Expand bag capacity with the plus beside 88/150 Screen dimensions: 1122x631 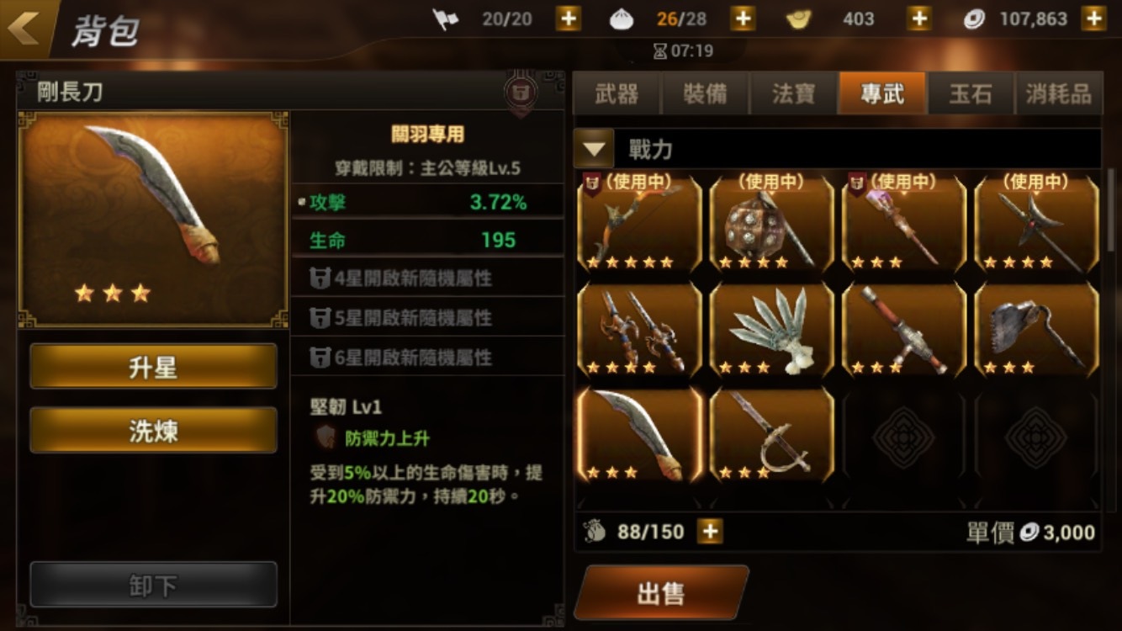pos(710,532)
